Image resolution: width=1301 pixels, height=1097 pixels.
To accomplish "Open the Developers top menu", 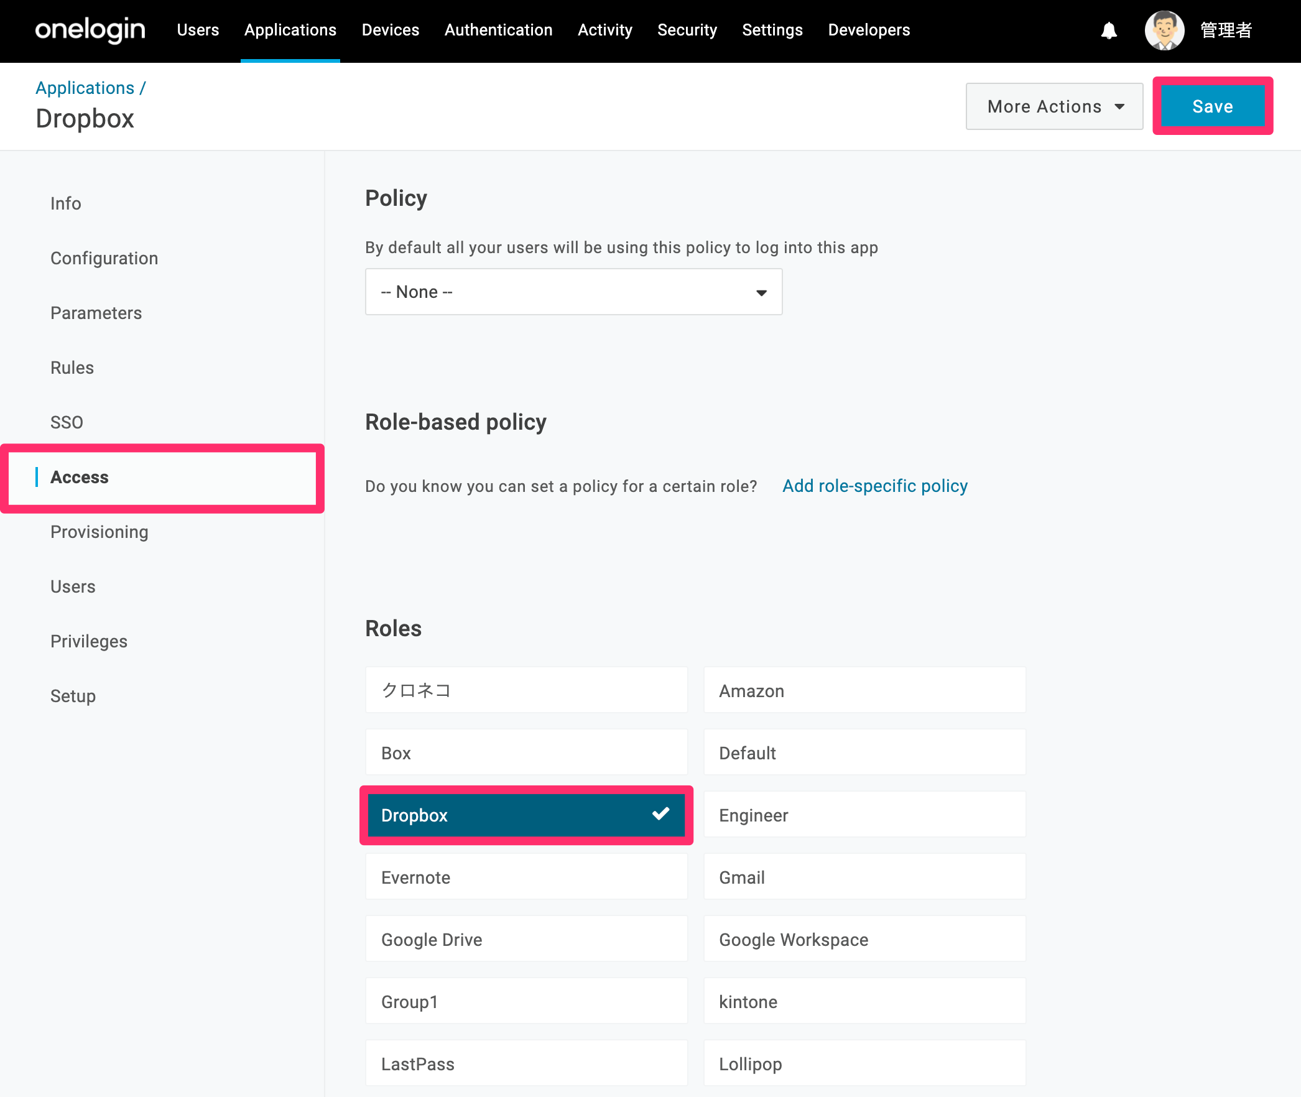I will click(869, 30).
